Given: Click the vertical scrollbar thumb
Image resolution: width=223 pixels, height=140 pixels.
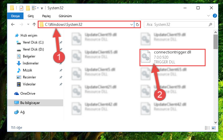Looking at the screenshot, I should coord(215,42).
